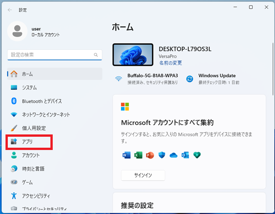Click the アプリ icon in sidebar
This screenshot has height=214, width=275.
(x=14, y=141)
